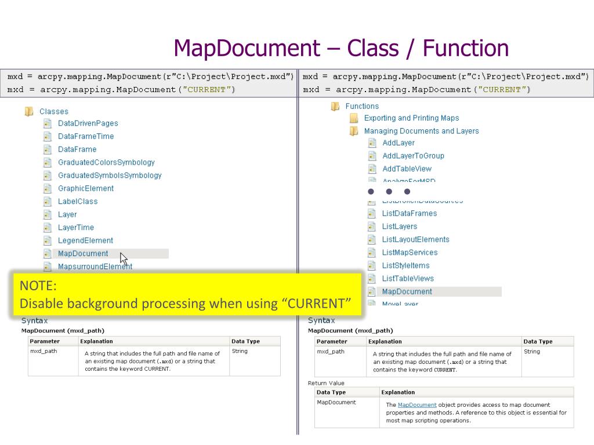Open the ListStyleItems function topic
This screenshot has height=445, width=594.
coord(405,265)
